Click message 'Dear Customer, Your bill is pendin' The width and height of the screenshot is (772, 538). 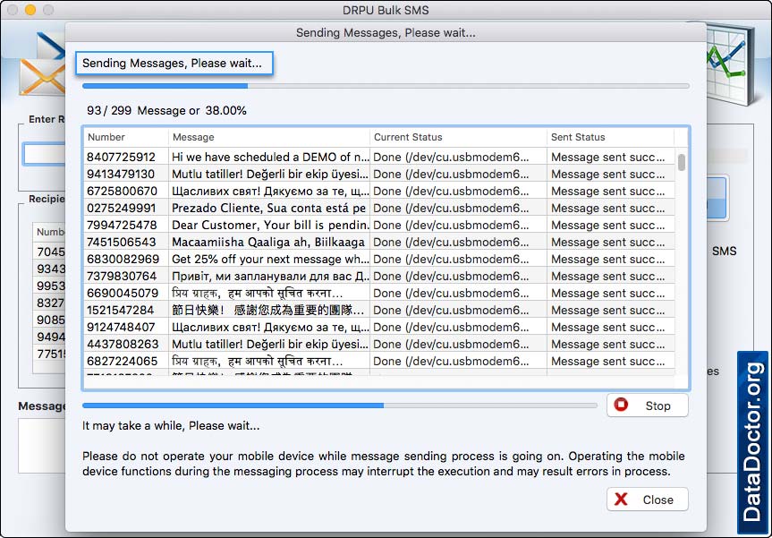pyautogui.click(x=270, y=226)
